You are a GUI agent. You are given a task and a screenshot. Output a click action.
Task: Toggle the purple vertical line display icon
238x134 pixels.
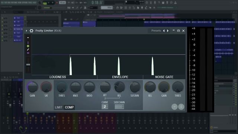28,42
